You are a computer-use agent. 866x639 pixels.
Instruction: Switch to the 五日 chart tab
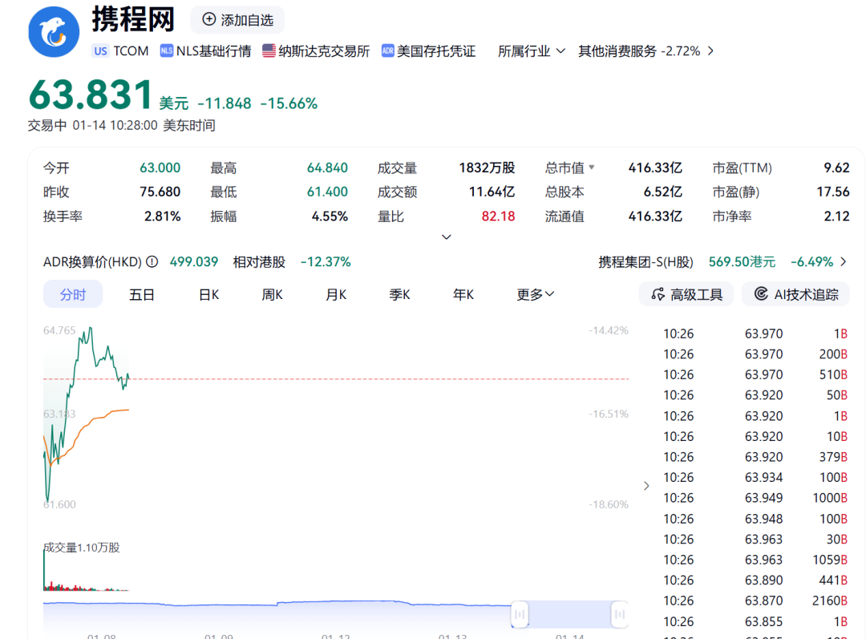(141, 294)
